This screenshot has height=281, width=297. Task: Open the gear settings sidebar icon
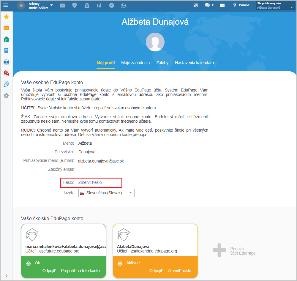(6, 96)
